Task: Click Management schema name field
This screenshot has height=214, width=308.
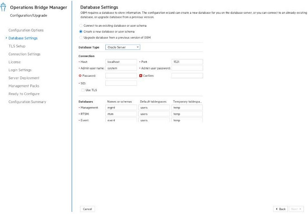Action: click(121, 107)
